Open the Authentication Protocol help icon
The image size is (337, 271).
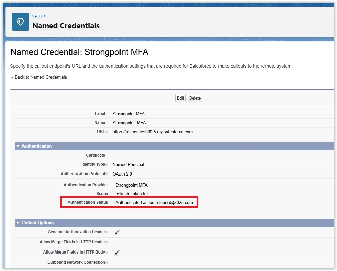107,174
